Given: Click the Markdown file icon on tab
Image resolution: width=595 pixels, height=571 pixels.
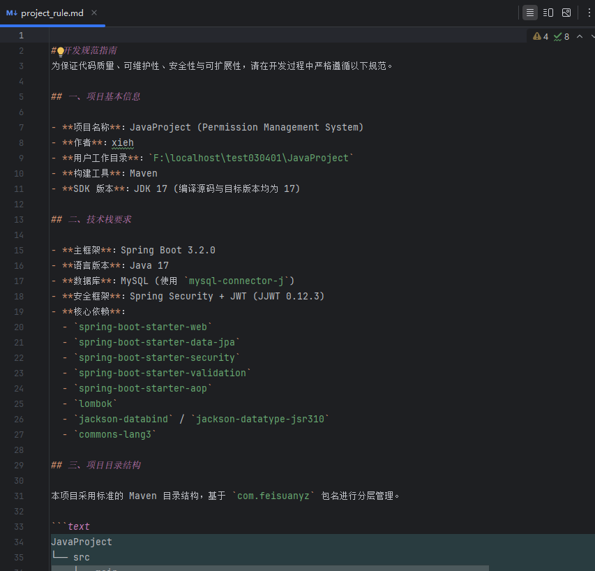Looking at the screenshot, I should click(12, 13).
